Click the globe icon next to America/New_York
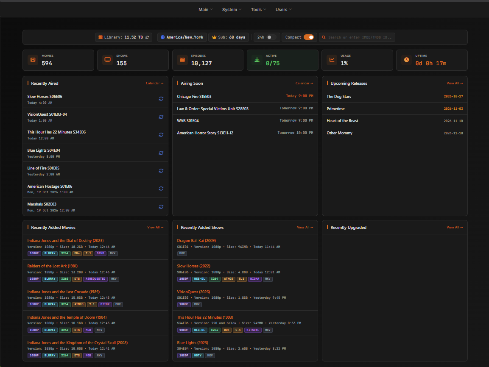This screenshot has height=367, width=489. click(x=162, y=37)
